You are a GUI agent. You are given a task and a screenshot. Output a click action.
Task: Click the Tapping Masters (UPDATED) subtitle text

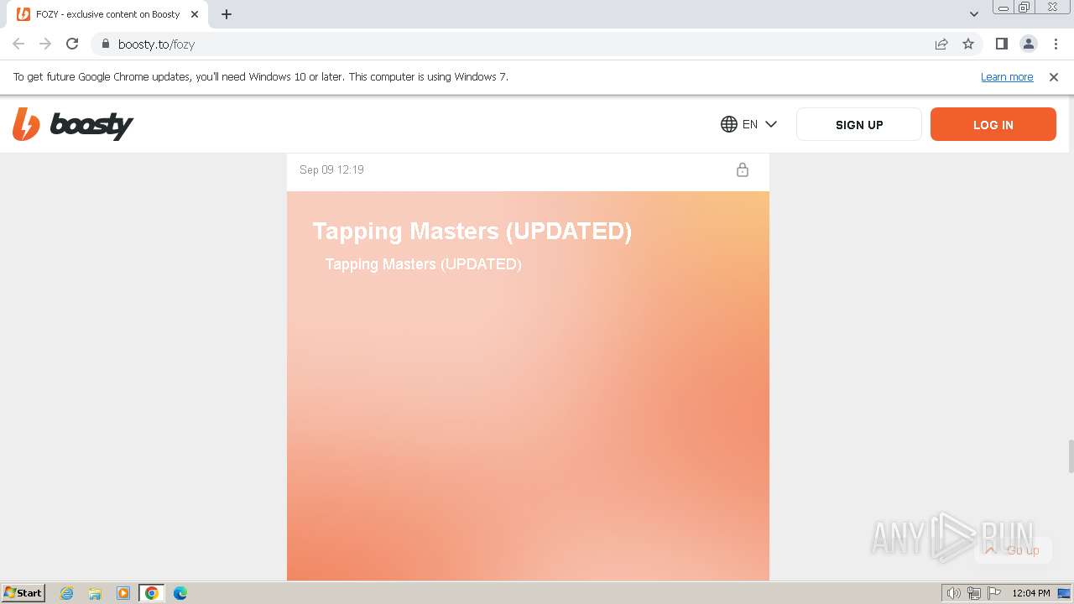pyautogui.click(x=424, y=263)
